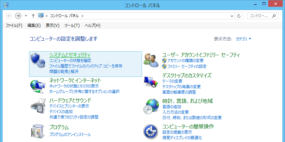
Task: Click 視覚ディスプレイの最適化 link
Action: pyautogui.click(x=182, y=137)
